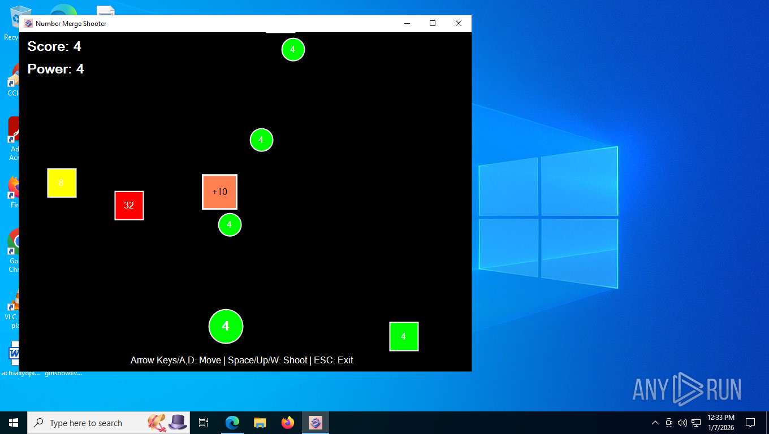Screen dimensions: 769x434
Task: Open Firefox from the taskbar
Action: (288, 423)
